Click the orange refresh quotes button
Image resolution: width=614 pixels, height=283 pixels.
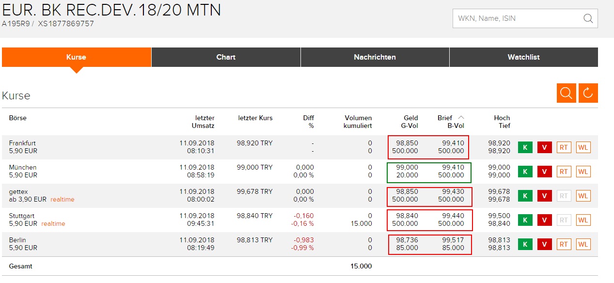click(x=588, y=93)
